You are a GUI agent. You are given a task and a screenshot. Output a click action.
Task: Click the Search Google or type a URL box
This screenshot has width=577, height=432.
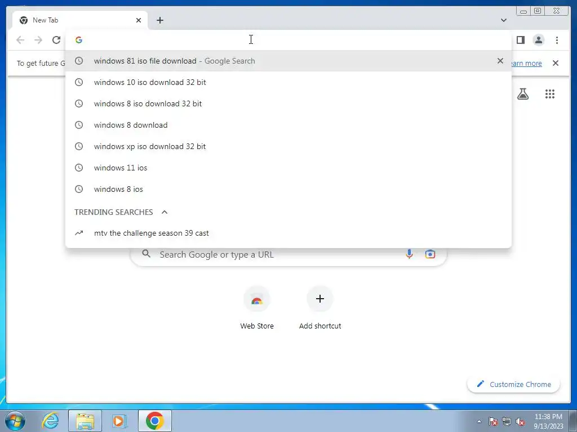288,254
